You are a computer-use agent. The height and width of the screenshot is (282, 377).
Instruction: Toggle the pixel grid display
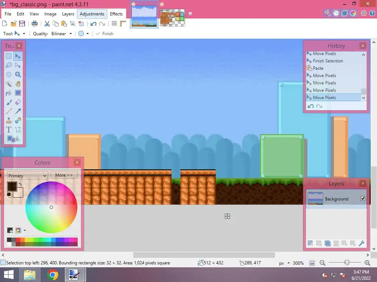(114, 23)
